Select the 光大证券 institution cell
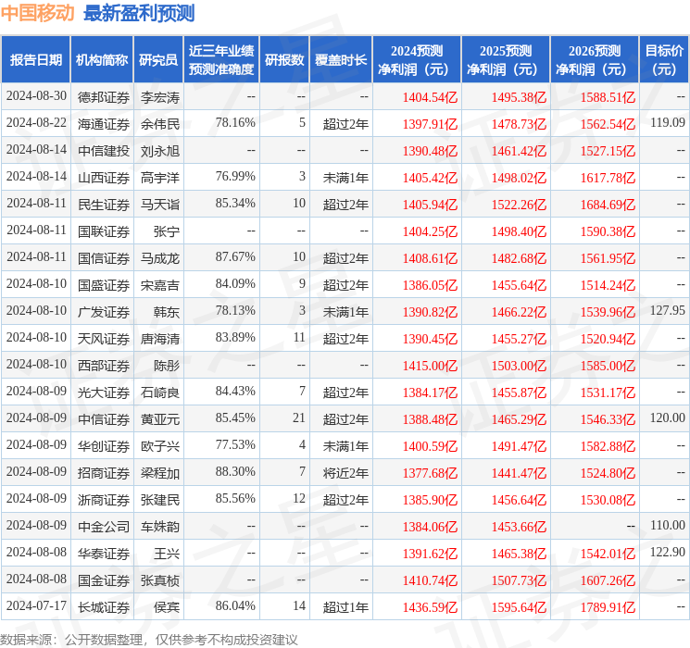 tap(104, 393)
